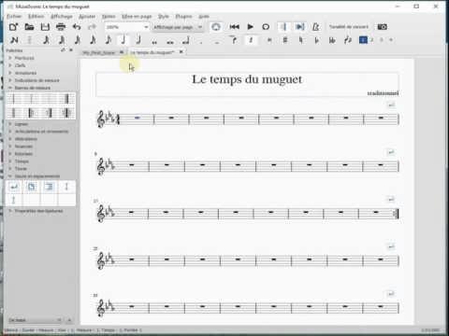Rewind playback to start position

click(x=235, y=27)
